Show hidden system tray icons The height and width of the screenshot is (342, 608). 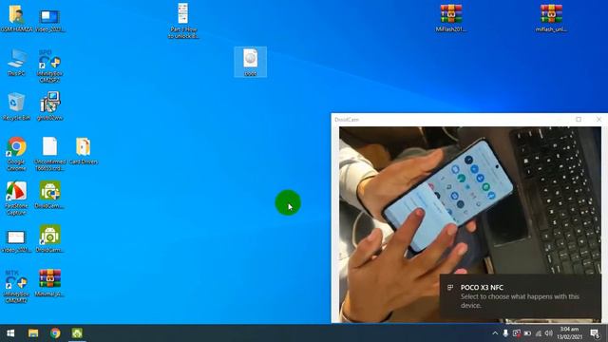click(x=495, y=333)
